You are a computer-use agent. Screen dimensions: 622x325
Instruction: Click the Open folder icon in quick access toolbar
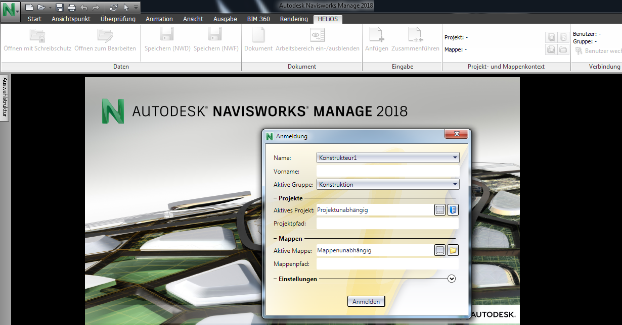pyautogui.click(x=41, y=8)
